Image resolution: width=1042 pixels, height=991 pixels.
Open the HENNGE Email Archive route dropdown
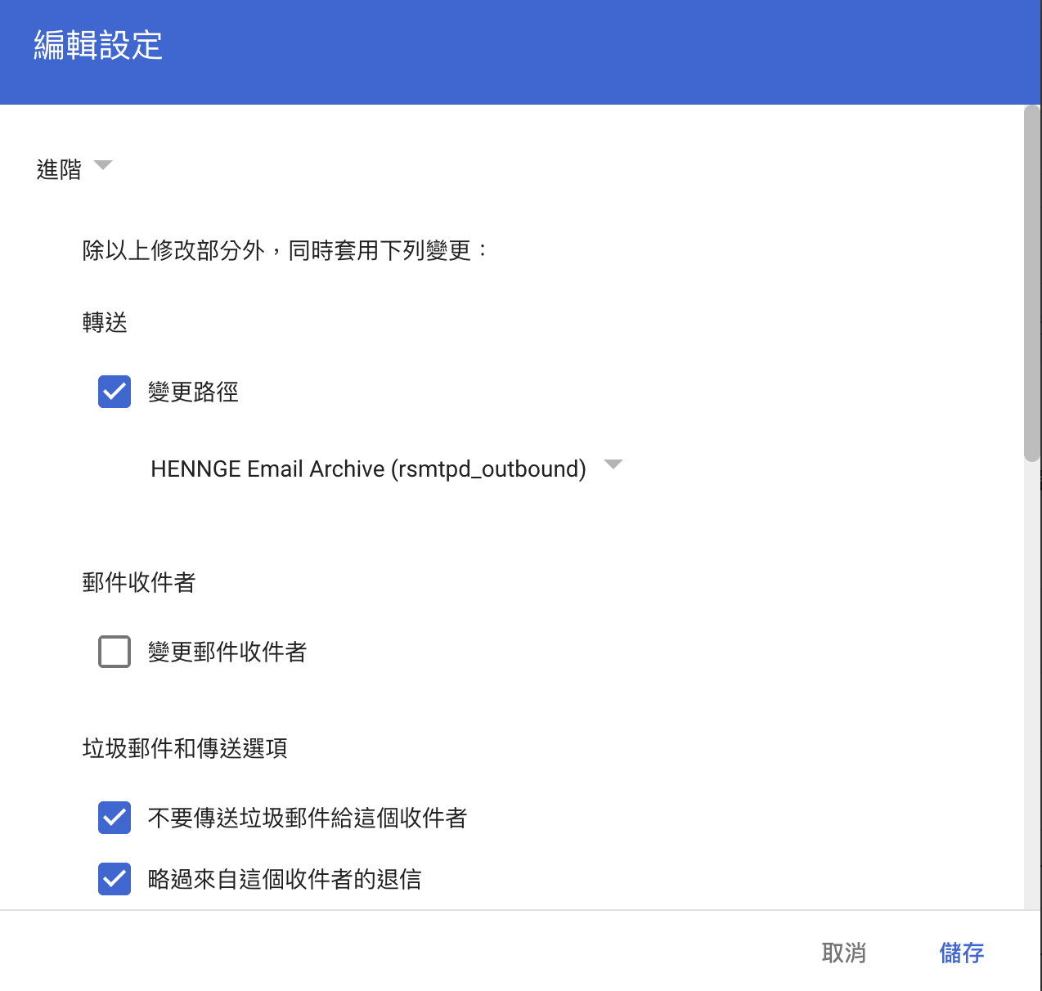387,469
